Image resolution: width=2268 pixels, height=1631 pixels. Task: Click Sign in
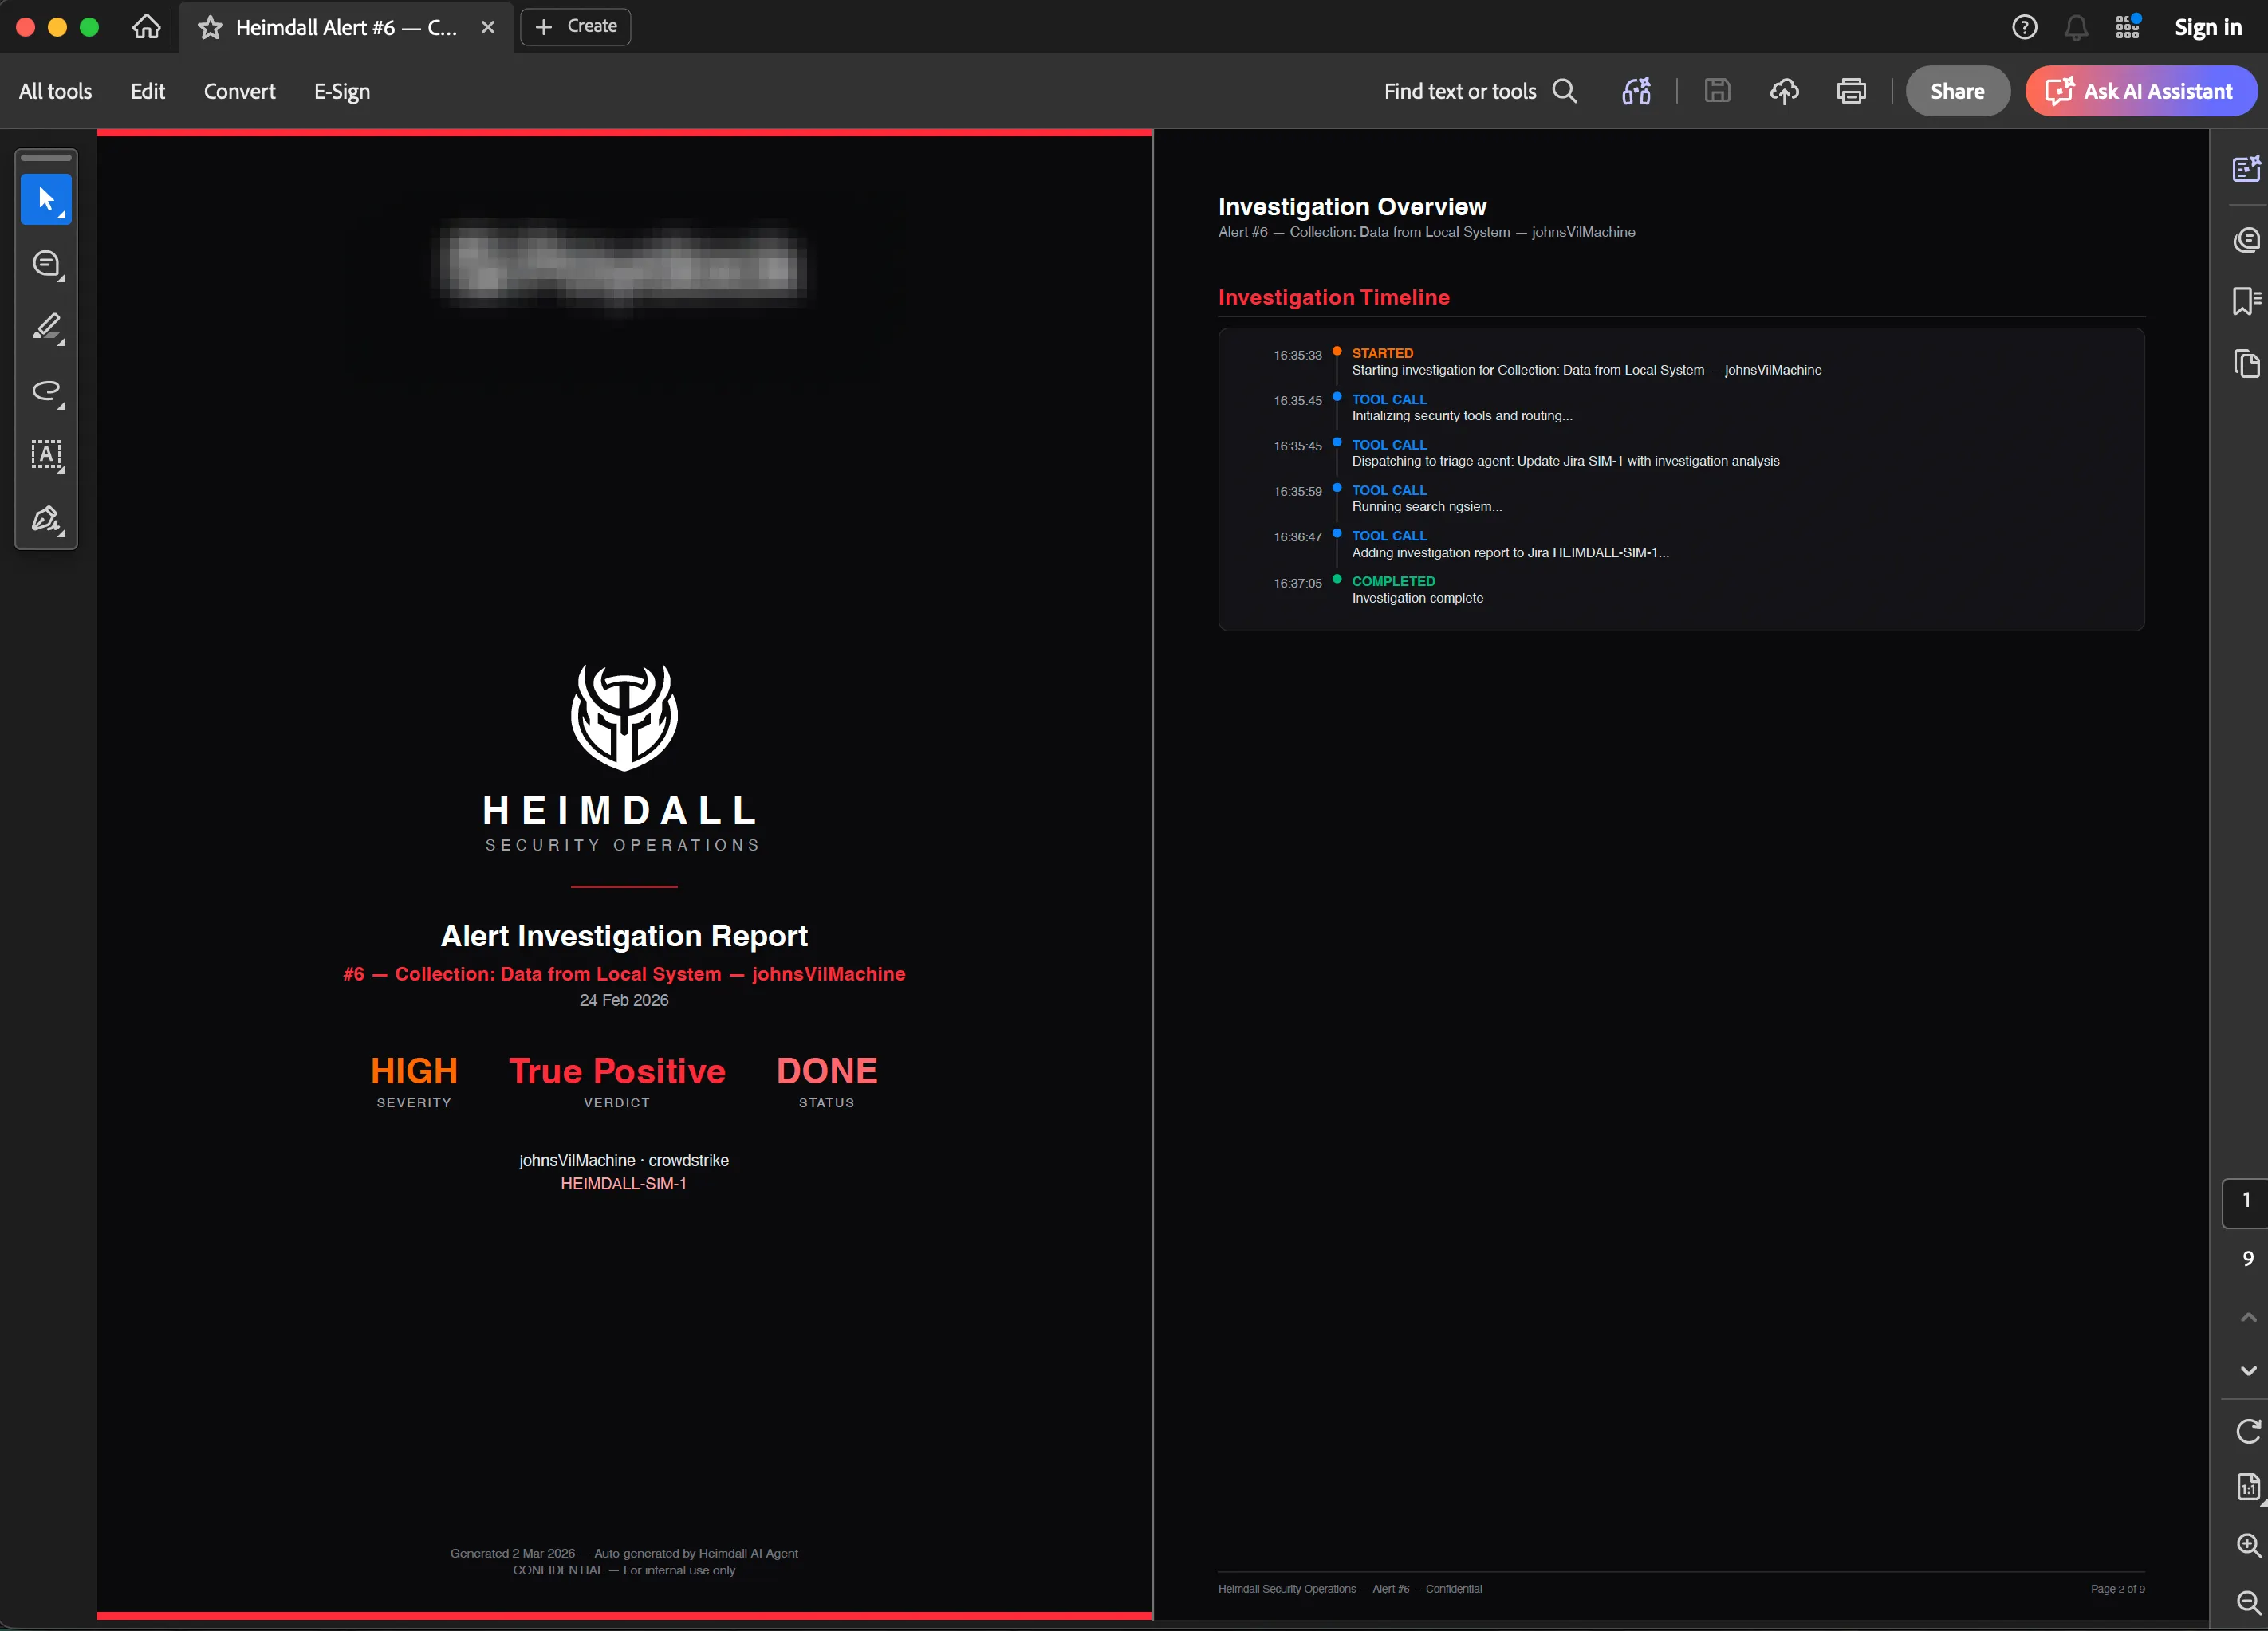(2208, 27)
